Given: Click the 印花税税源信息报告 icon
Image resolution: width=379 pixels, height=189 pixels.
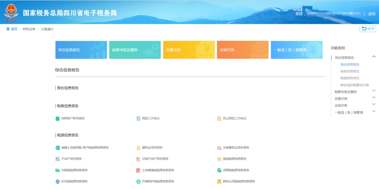Looking at the screenshot, I should pos(57,182).
